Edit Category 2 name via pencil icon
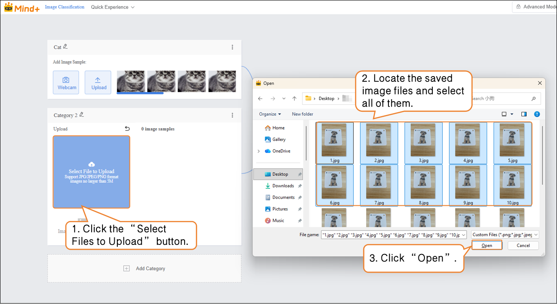Image resolution: width=557 pixels, height=304 pixels. (82, 115)
